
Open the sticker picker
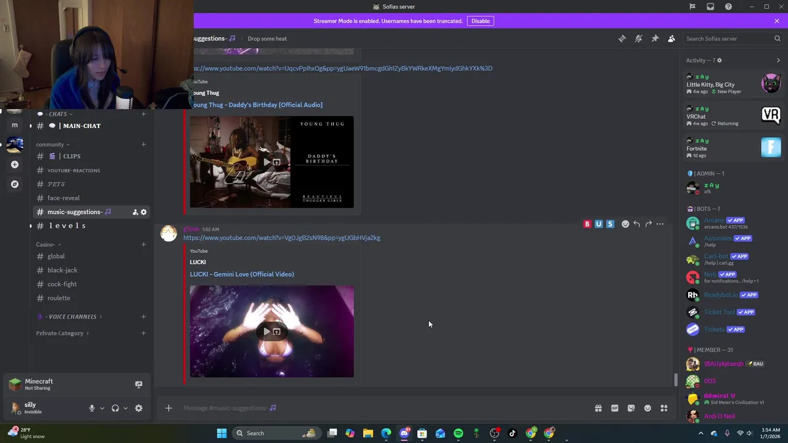tap(631, 408)
